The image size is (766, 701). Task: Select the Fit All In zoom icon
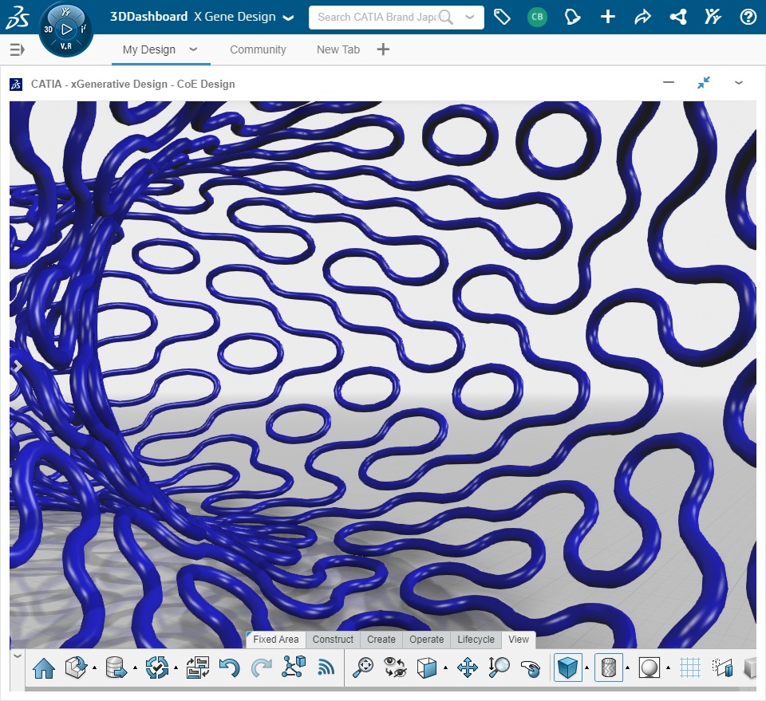click(363, 668)
